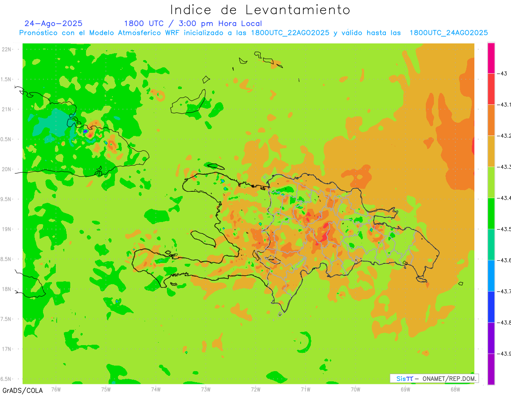Pick the violet swatch below -43.9
Image resolution: width=511 pixels, height=395 pixels.
491,369
